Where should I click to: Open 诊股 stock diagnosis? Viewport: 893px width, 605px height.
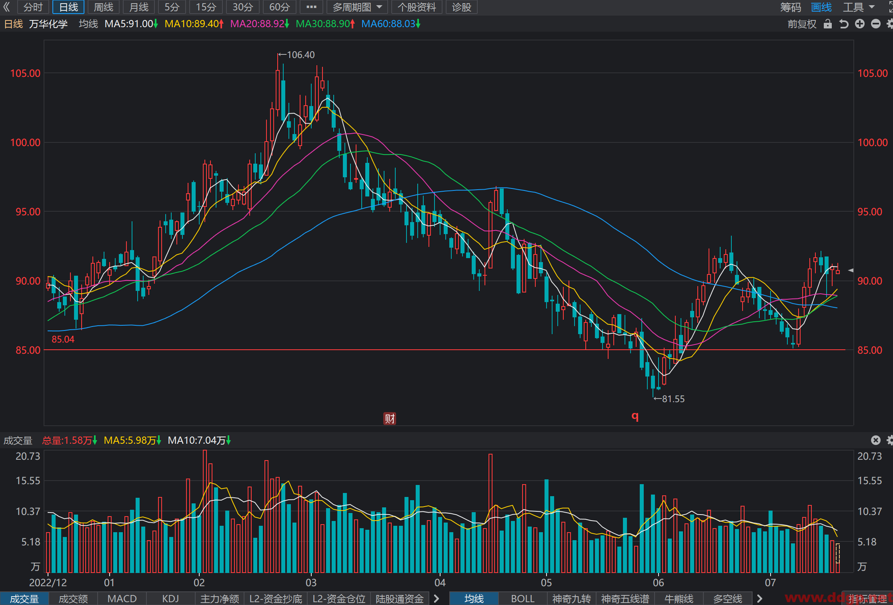(462, 7)
